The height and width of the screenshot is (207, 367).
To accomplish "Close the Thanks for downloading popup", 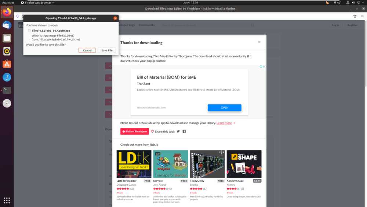I will tap(259, 42).
